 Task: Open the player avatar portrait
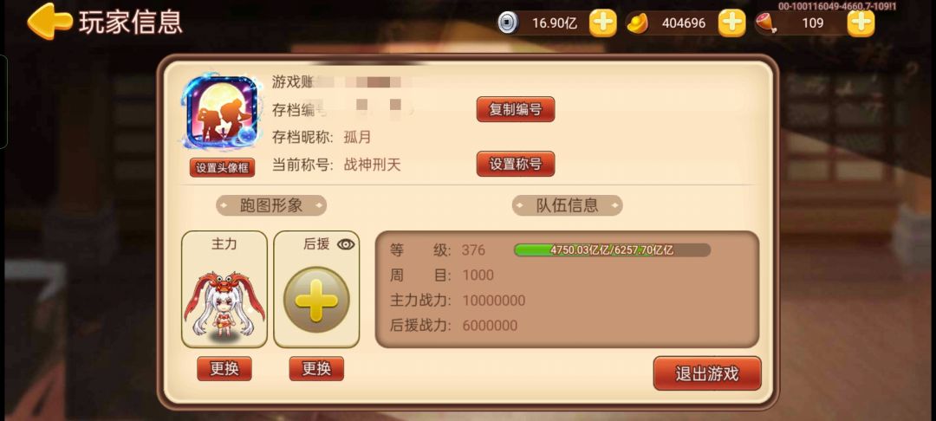(222, 113)
